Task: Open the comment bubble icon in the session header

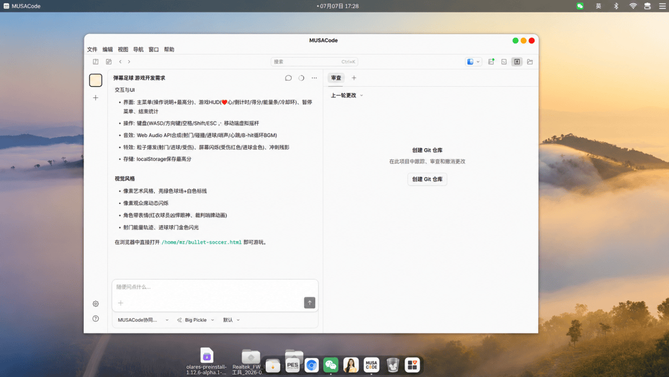Action: click(x=289, y=78)
